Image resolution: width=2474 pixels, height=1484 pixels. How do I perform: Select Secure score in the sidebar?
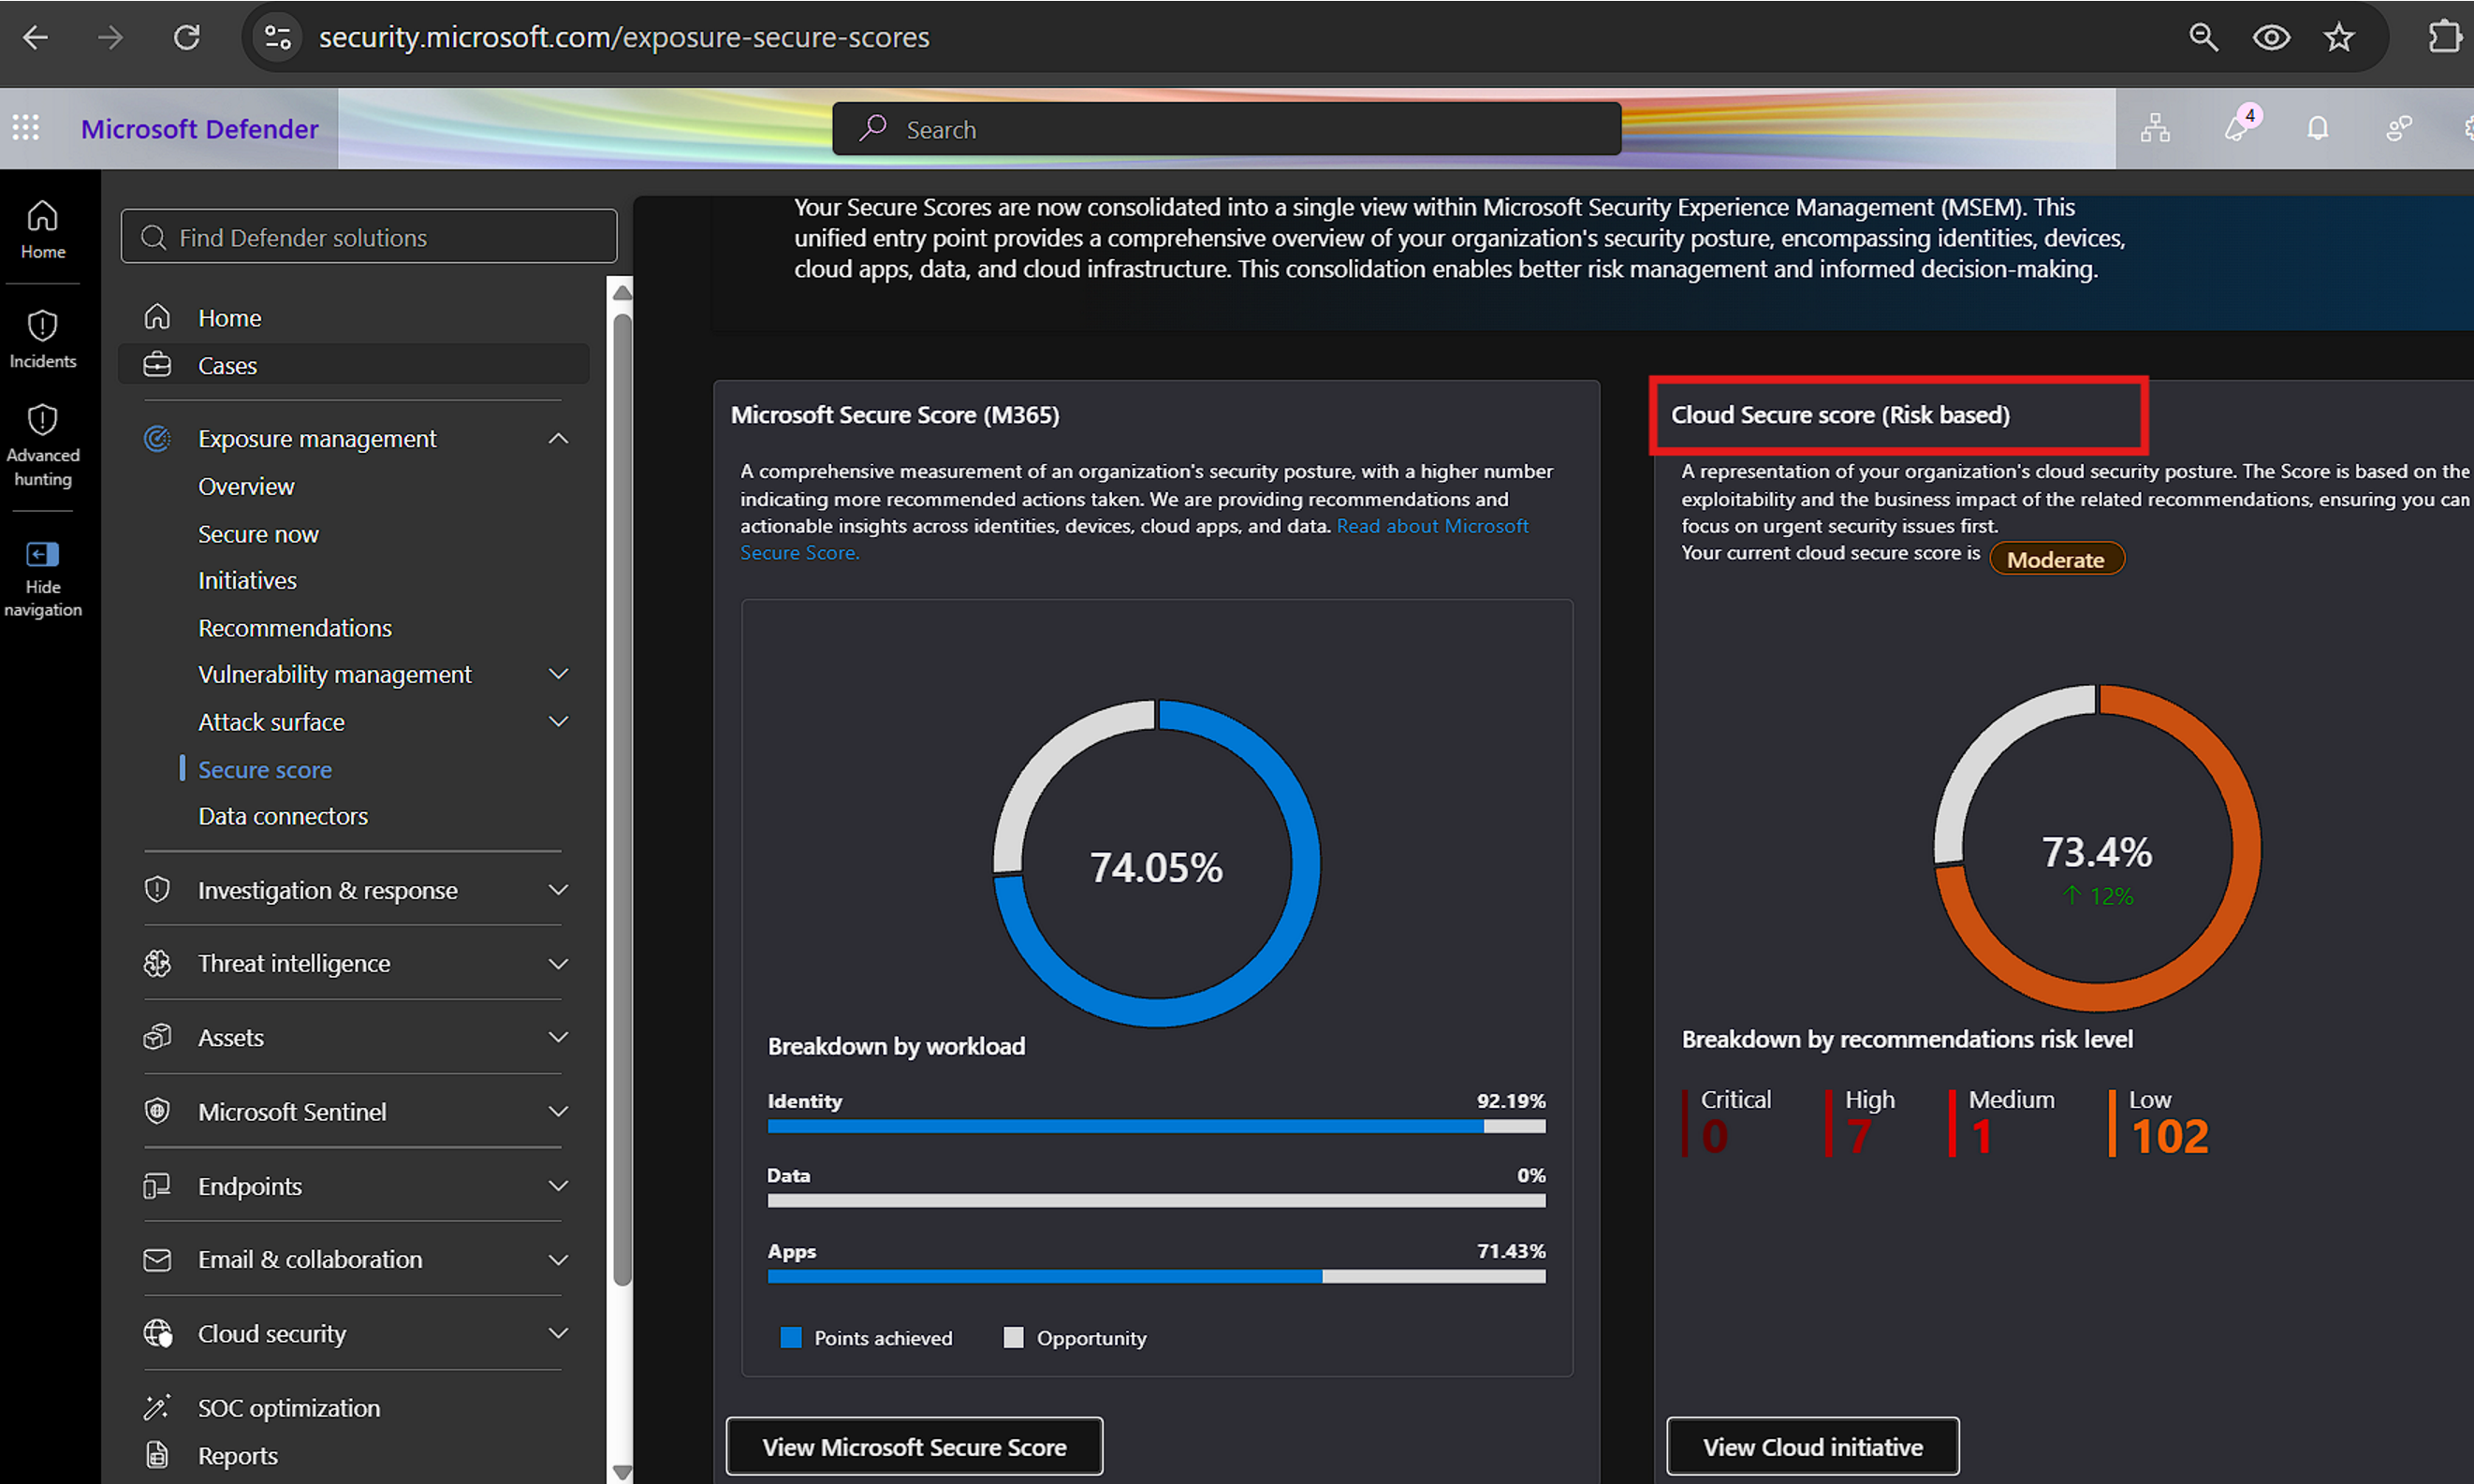[x=265, y=770]
